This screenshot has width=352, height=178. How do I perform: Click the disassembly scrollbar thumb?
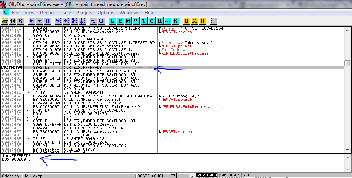348,63
